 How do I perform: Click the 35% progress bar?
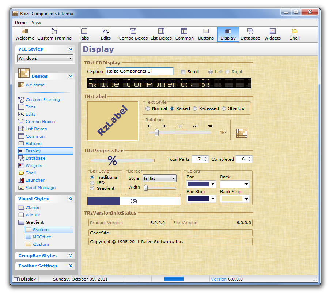point(134,201)
